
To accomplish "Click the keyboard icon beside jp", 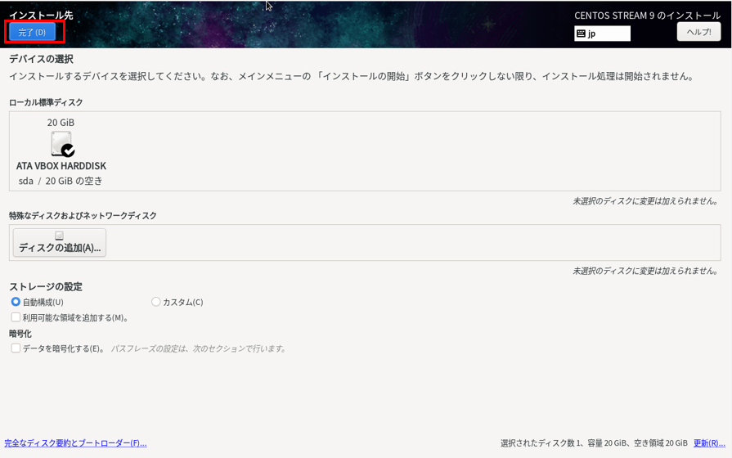I will [582, 34].
